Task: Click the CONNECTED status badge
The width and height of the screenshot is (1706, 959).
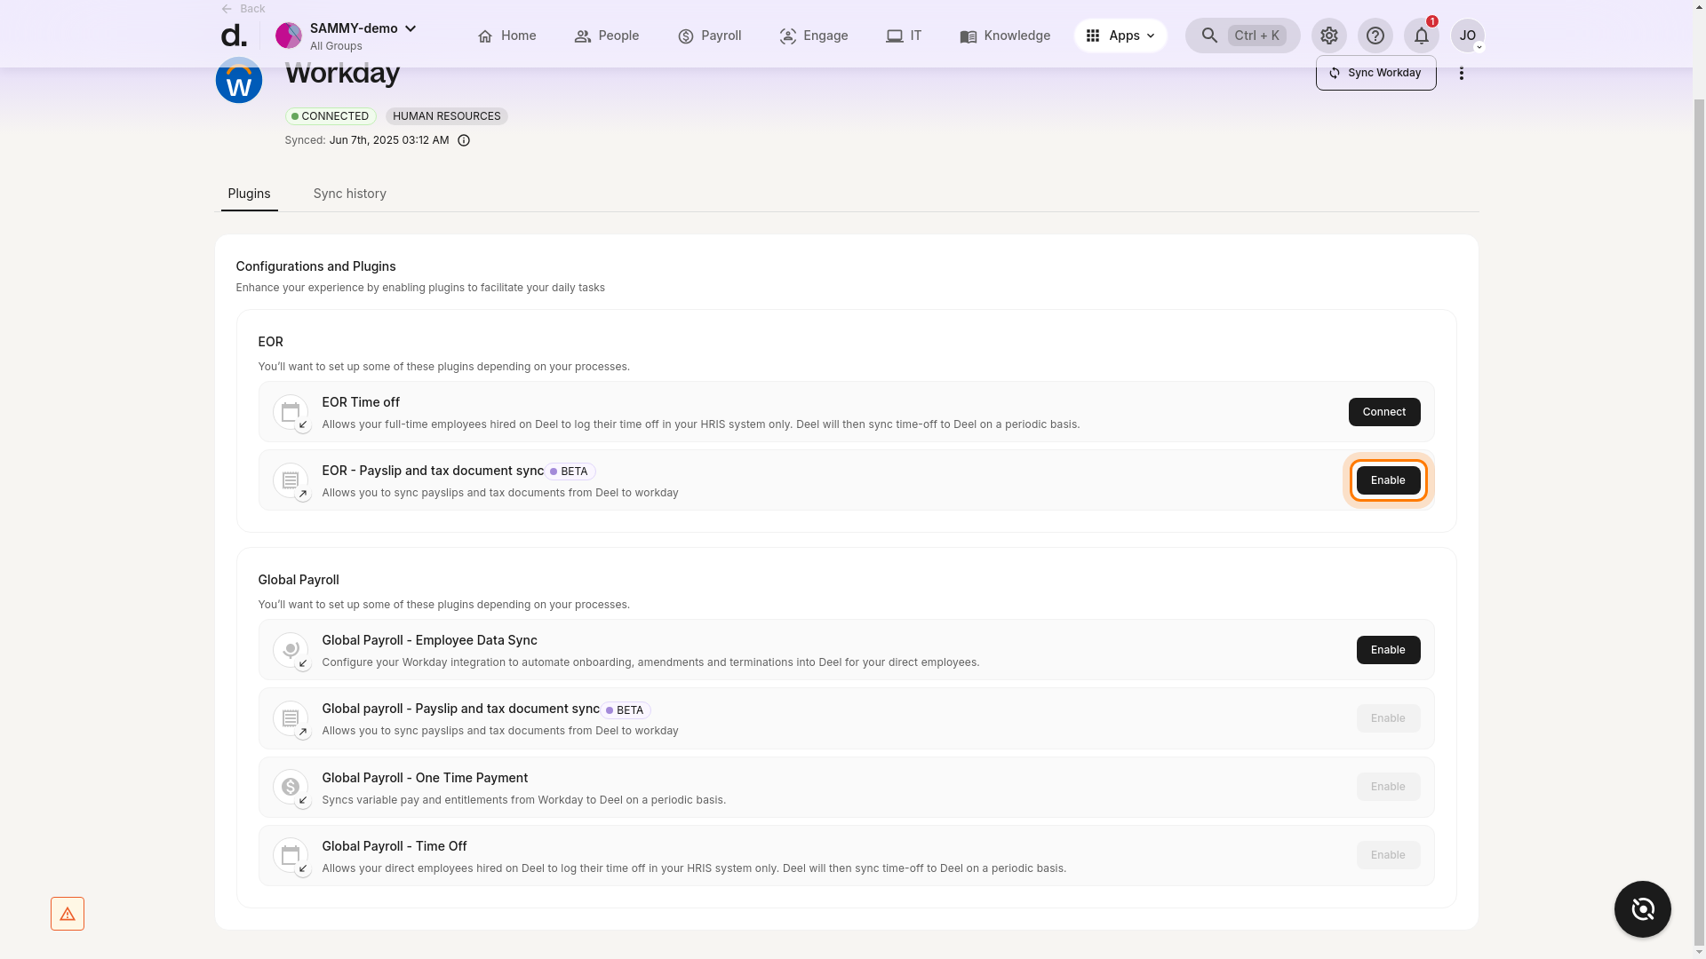Action: 331,116
